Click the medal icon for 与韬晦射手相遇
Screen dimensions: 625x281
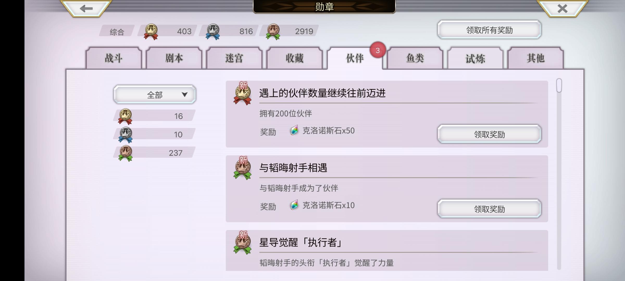(242, 168)
